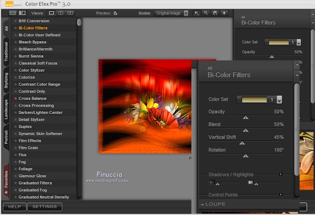315x215 pixels.
Task: Open the Traditional category tab
Action: 7,52
